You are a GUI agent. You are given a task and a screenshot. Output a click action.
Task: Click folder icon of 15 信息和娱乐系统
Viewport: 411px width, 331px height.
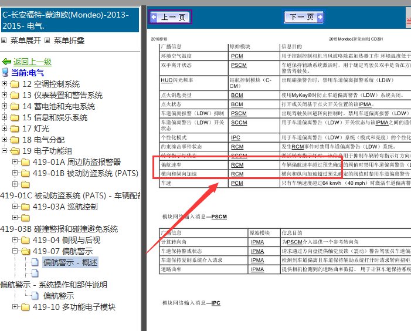tap(15, 117)
